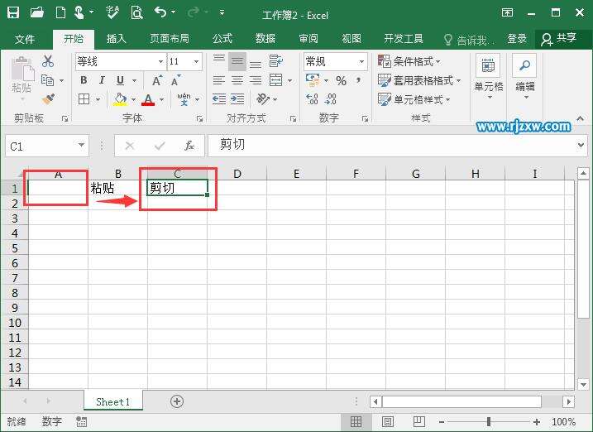Switch to the Data (数据) tab
Screen dimensions: 593x432
[265, 39]
